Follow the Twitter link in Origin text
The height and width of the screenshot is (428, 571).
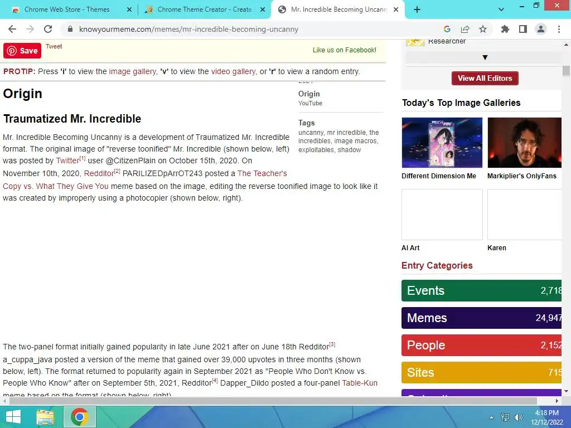click(67, 160)
